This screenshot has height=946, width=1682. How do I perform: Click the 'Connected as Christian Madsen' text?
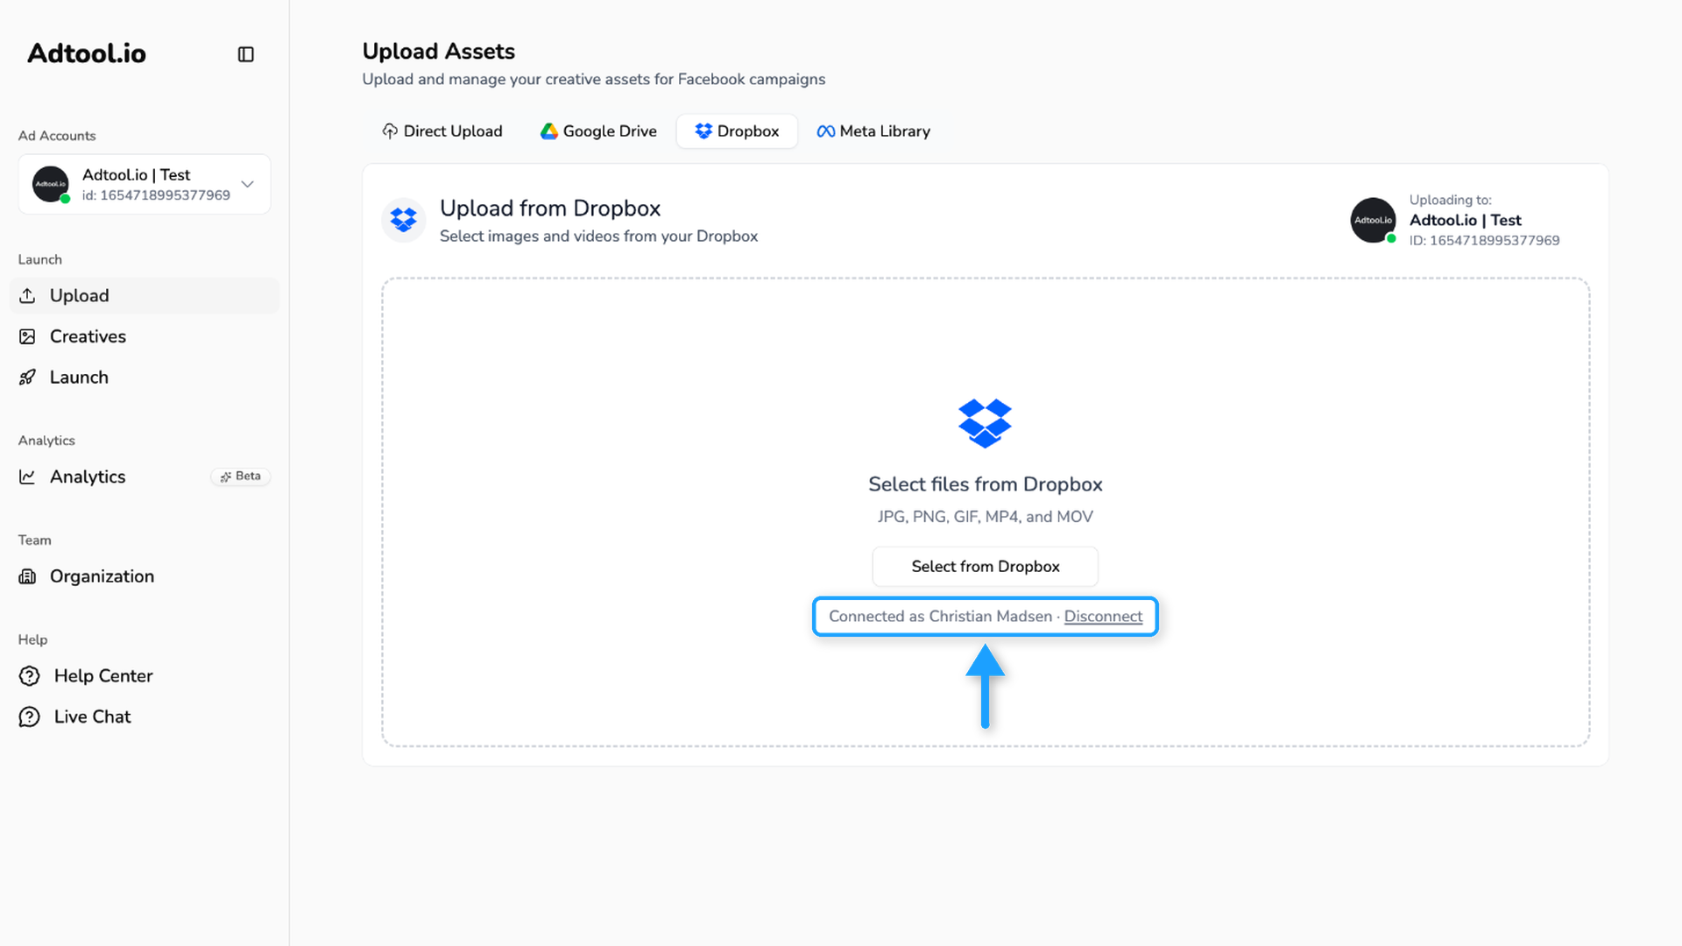(940, 617)
